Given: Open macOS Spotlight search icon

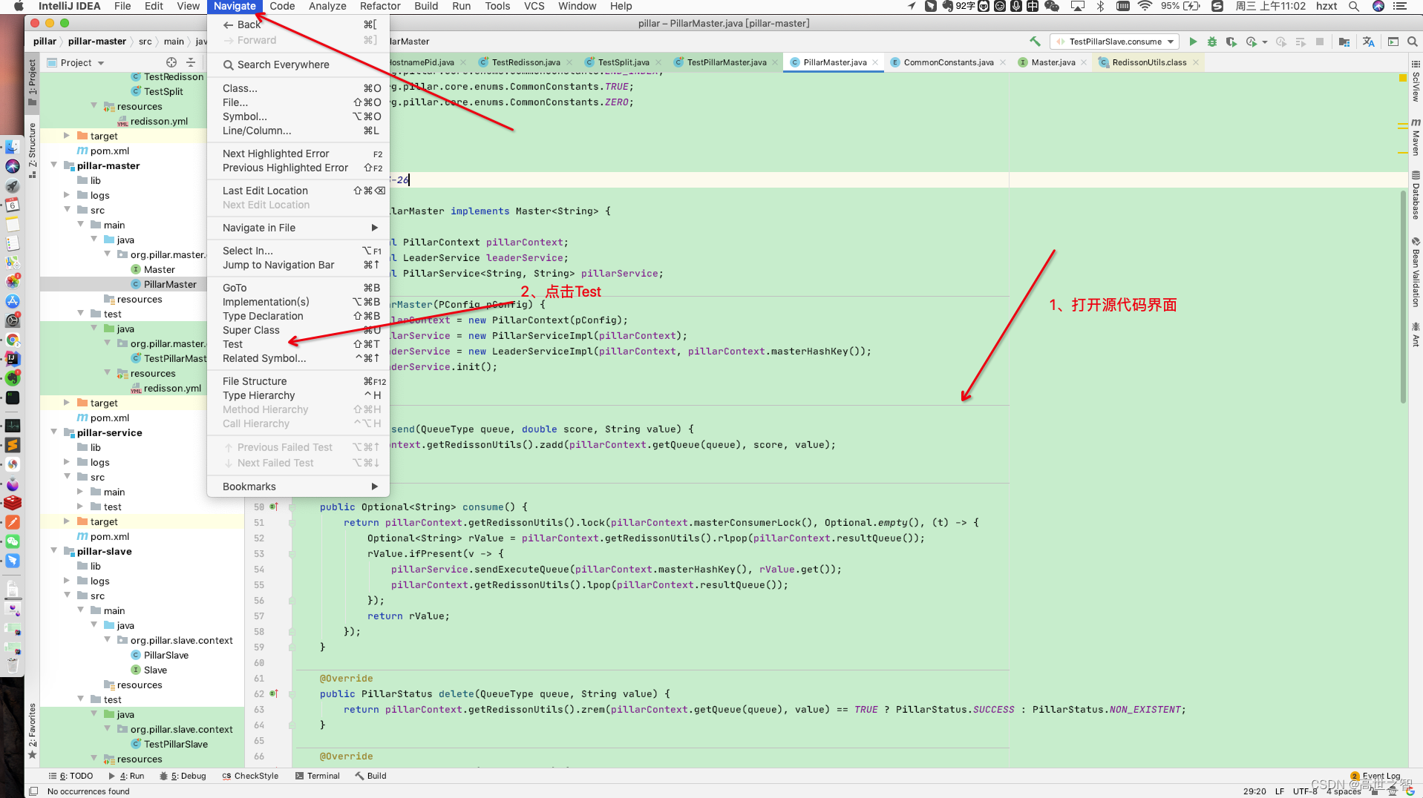Looking at the screenshot, I should pos(1354,6).
